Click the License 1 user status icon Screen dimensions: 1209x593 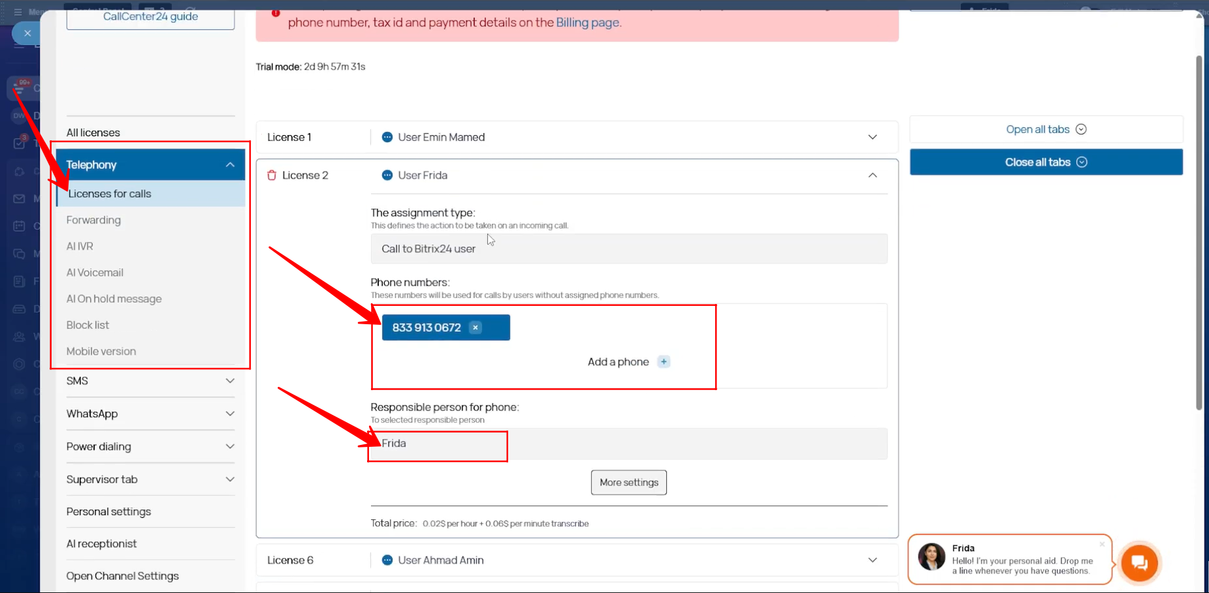click(x=387, y=138)
